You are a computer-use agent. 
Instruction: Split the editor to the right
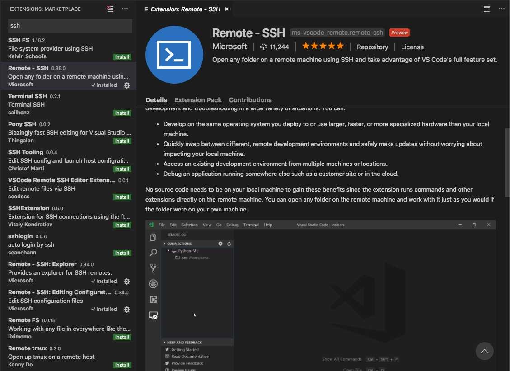tap(487, 9)
